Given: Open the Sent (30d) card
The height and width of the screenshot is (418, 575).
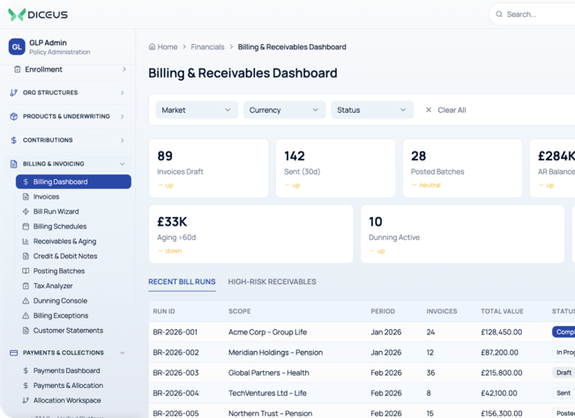Looking at the screenshot, I should 335,168.
